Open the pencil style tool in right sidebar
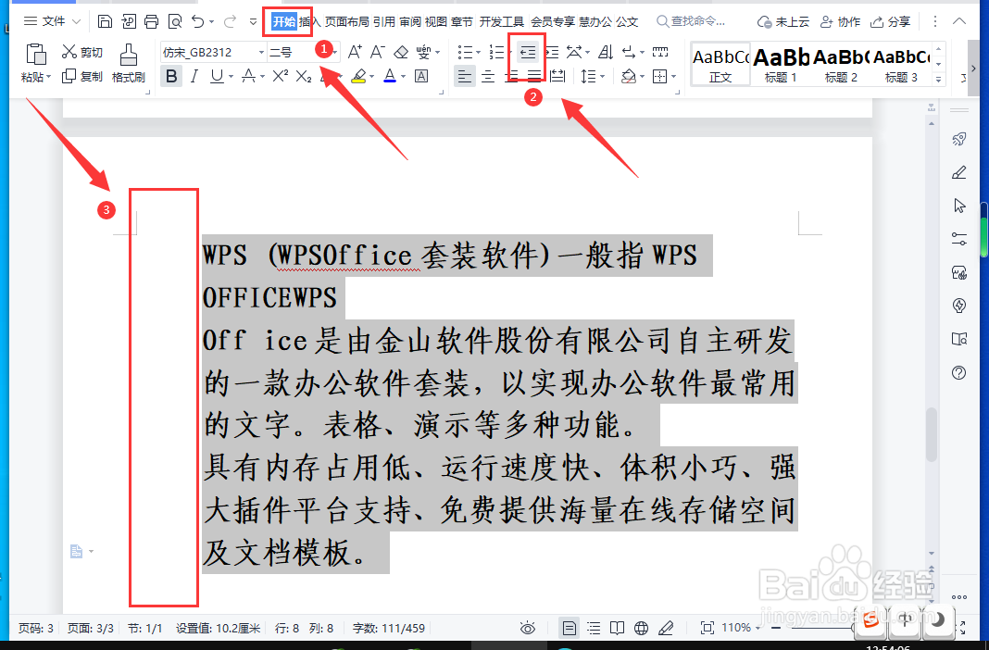Image resolution: width=989 pixels, height=650 pixels. [x=958, y=172]
